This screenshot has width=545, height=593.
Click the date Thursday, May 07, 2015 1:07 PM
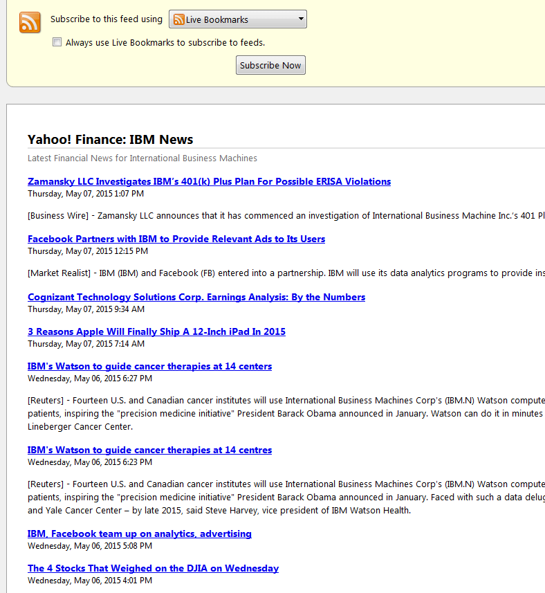(86, 194)
